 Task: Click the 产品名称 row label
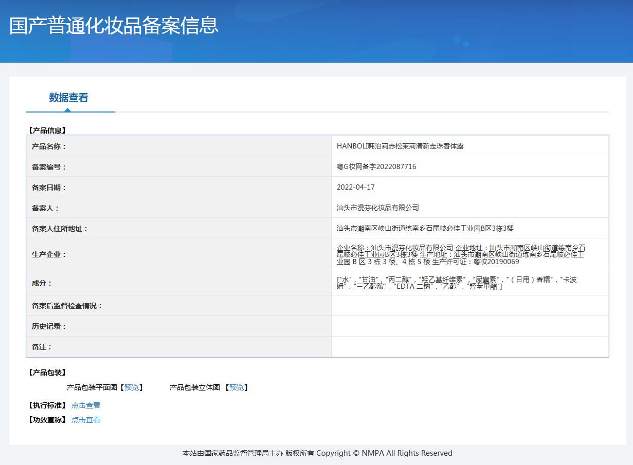tap(49, 146)
